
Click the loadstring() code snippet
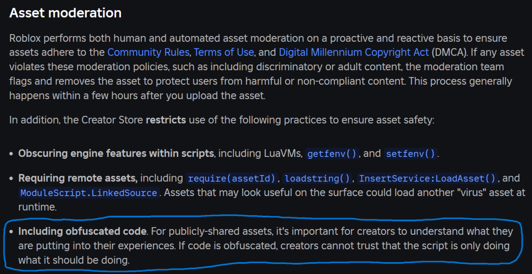pos(318,178)
